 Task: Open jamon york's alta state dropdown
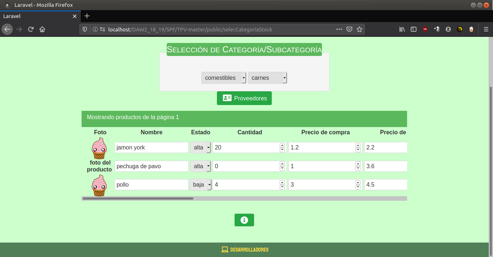[201, 148]
